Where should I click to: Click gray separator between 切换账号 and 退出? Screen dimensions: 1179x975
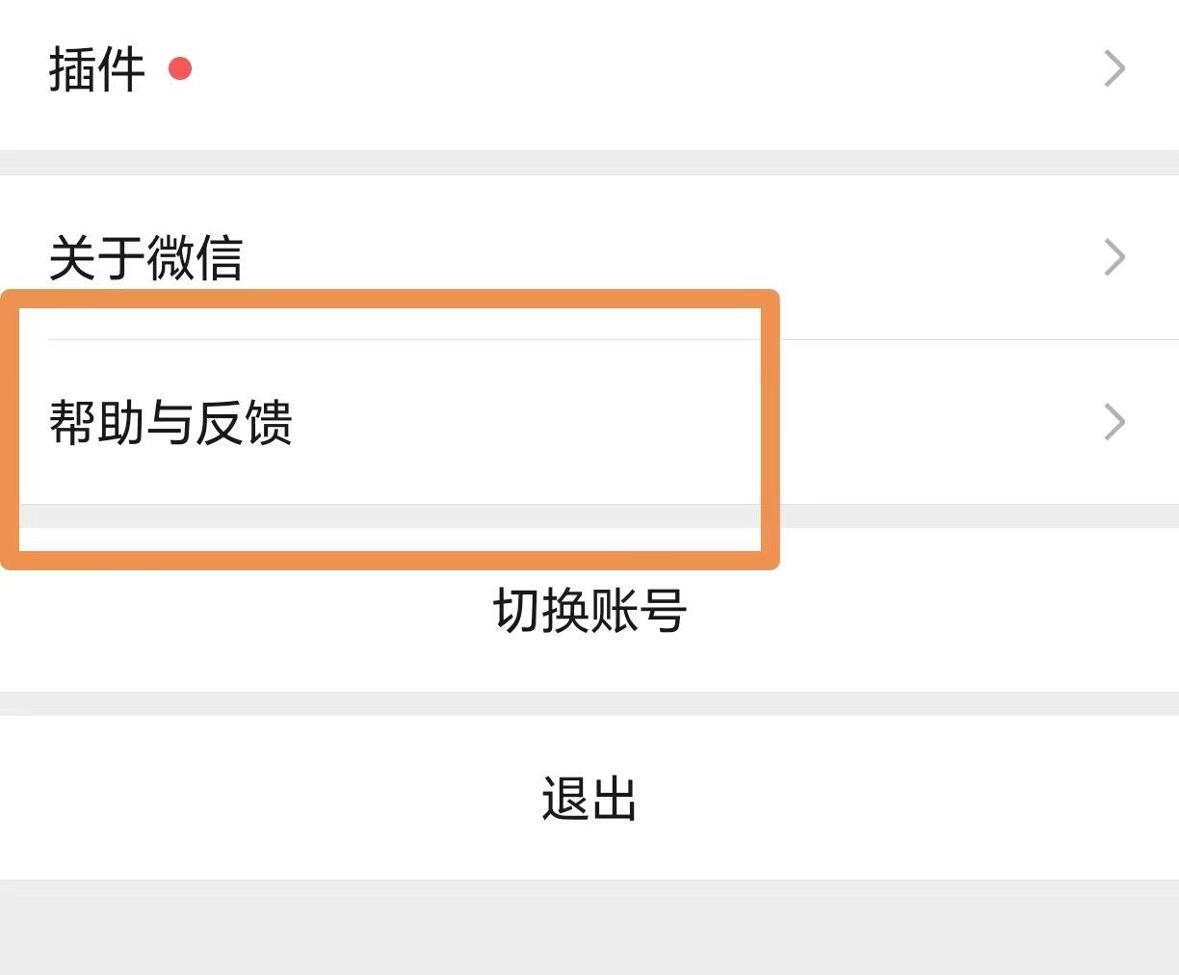(589, 703)
